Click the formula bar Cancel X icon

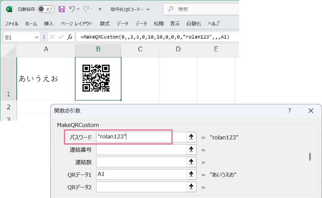click(x=52, y=37)
